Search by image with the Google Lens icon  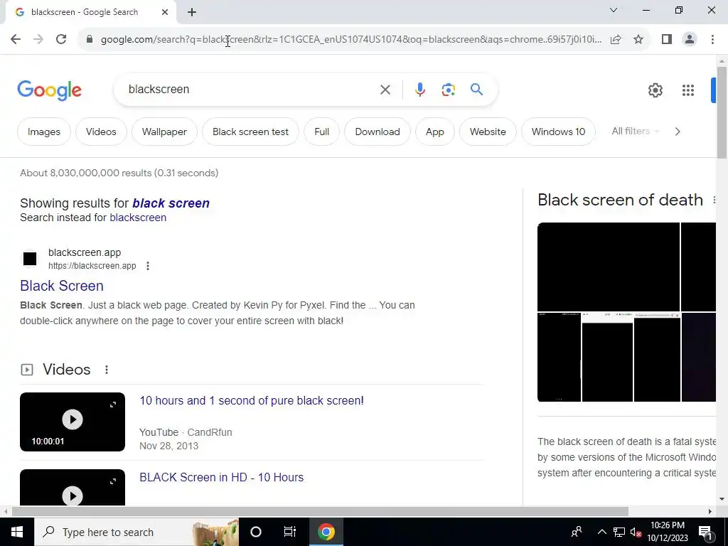pos(448,90)
